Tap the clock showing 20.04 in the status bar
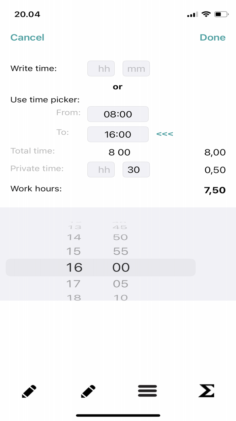 pos(27,14)
